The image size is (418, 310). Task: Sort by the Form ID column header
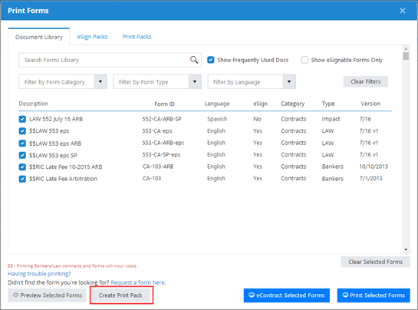[x=164, y=104]
